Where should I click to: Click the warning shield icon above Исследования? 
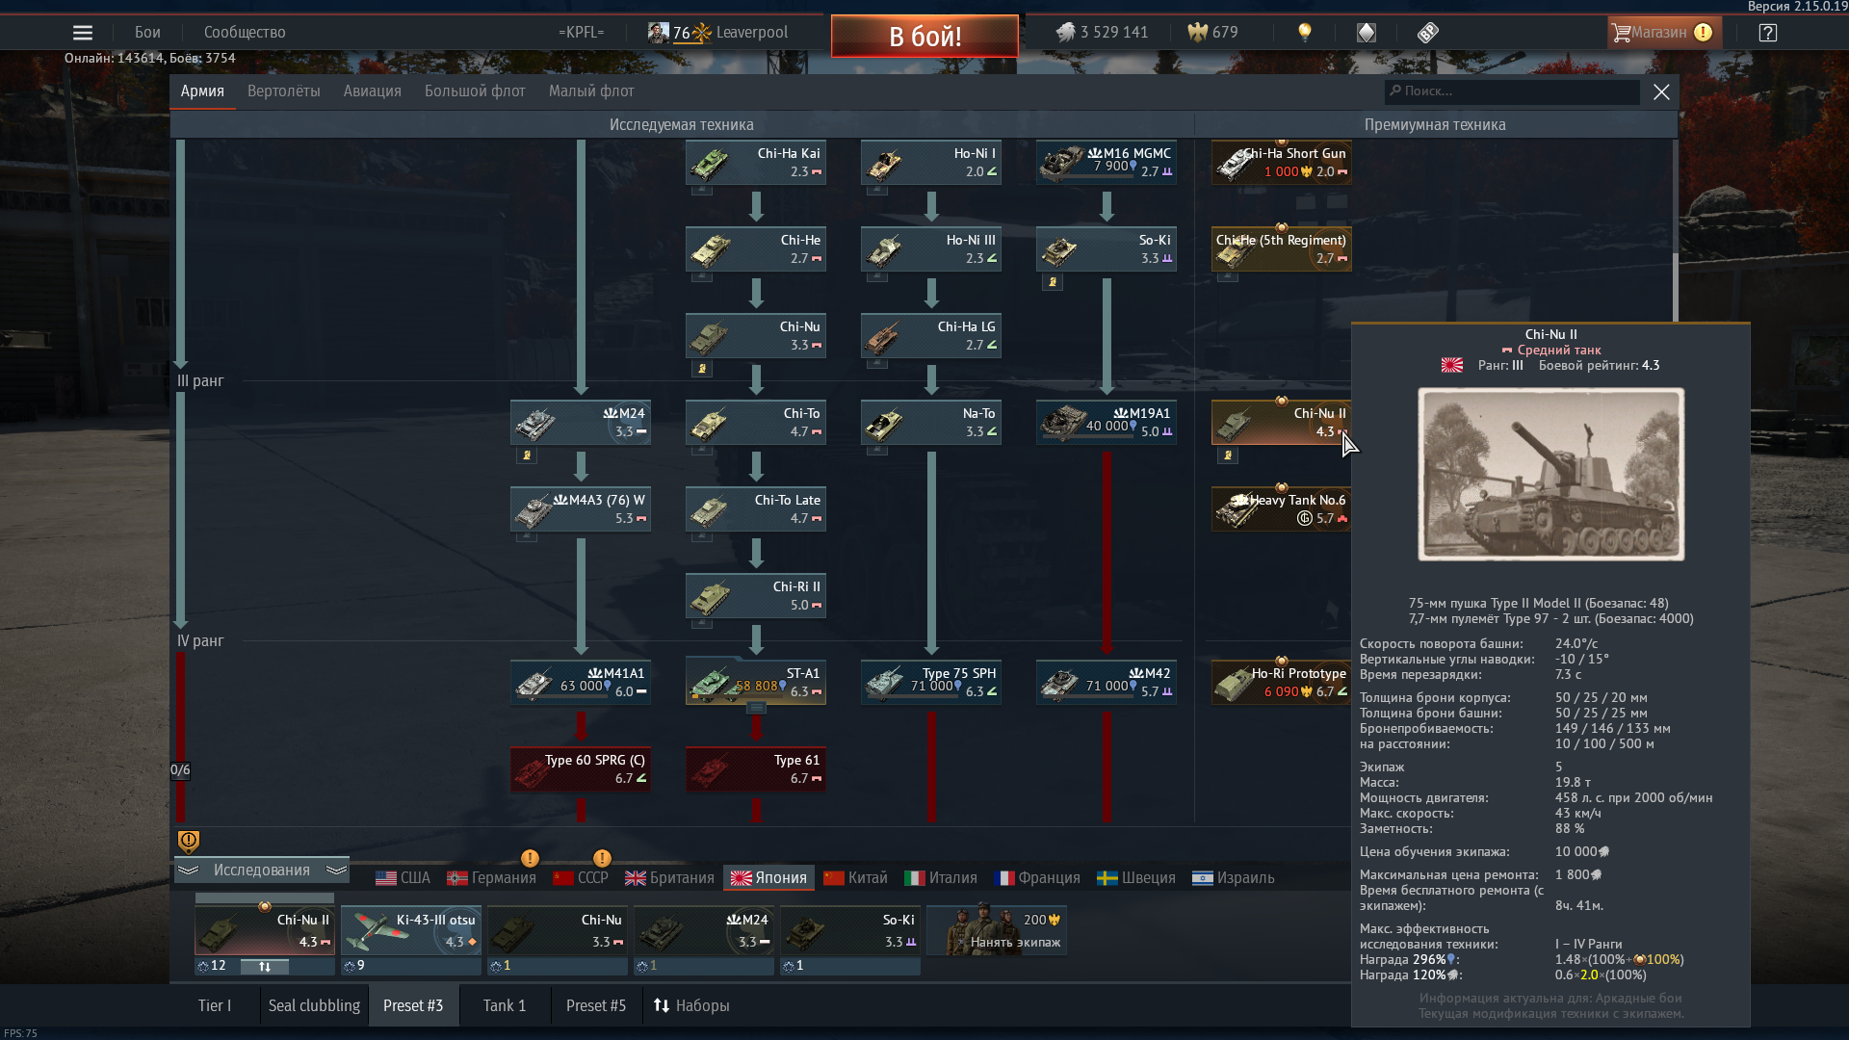coord(189,842)
